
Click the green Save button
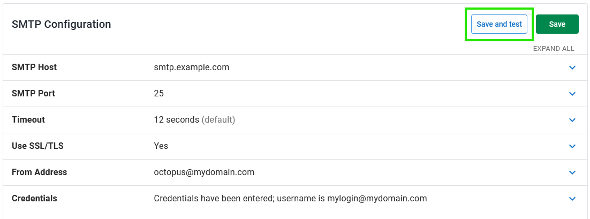pyautogui.click(x=557, y=24)
